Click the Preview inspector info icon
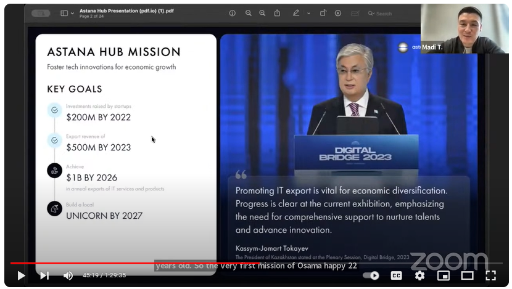Viewport: 512px width, 289px height. click(x=233, y=13)
